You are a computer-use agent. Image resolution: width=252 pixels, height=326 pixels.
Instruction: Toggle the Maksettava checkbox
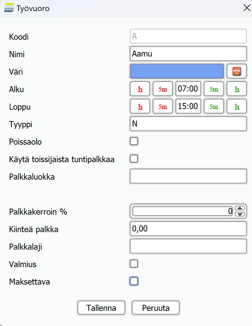(x=134, y=281)
